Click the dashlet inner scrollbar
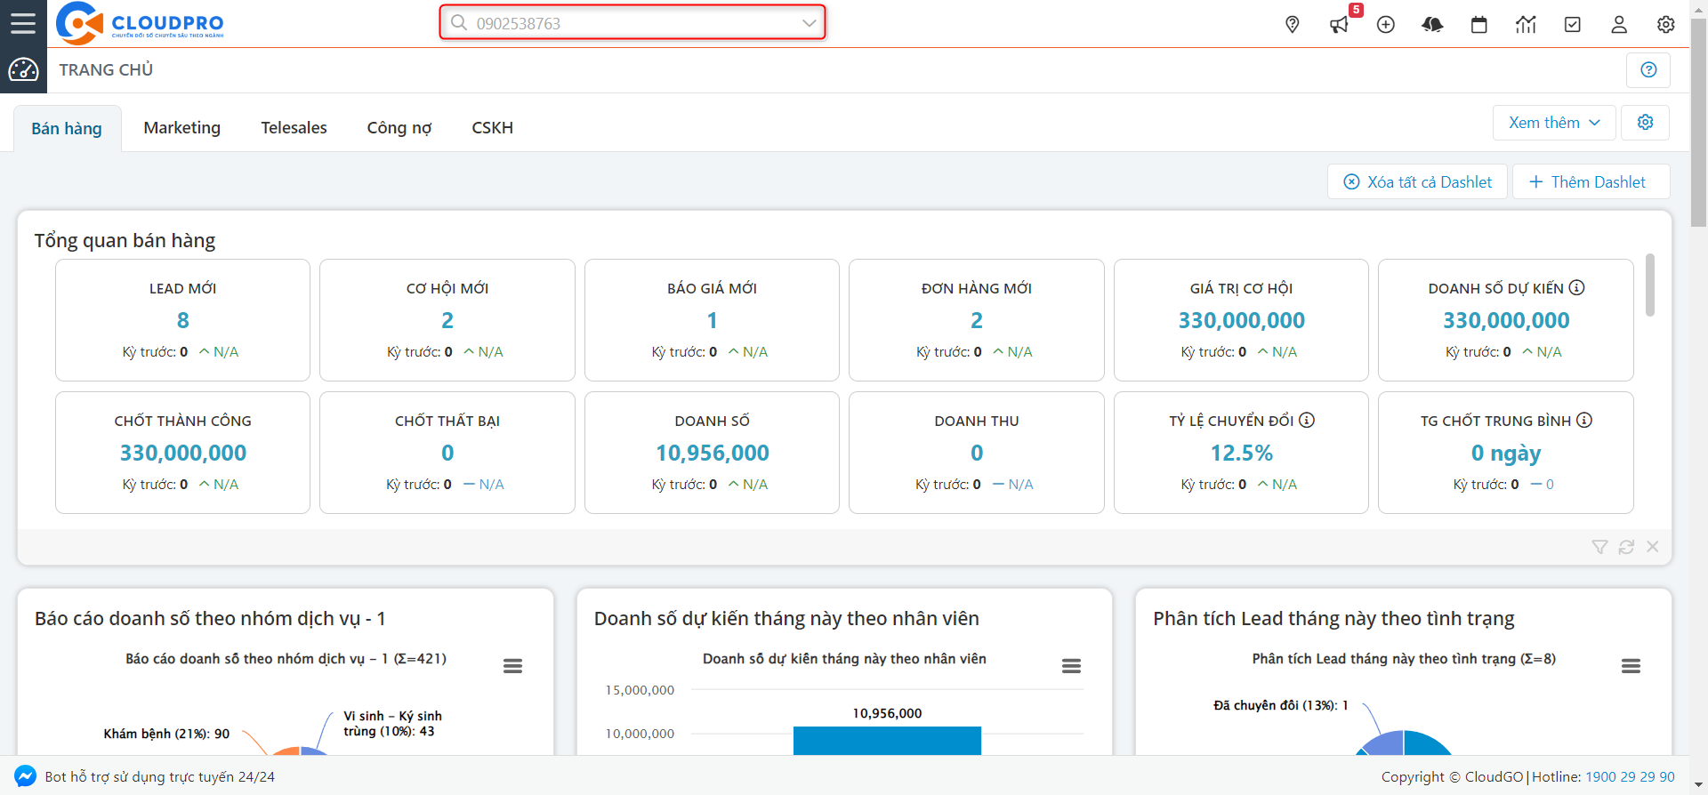Viewport: 1708px width, 795px height. click(x=1649, y=285)
